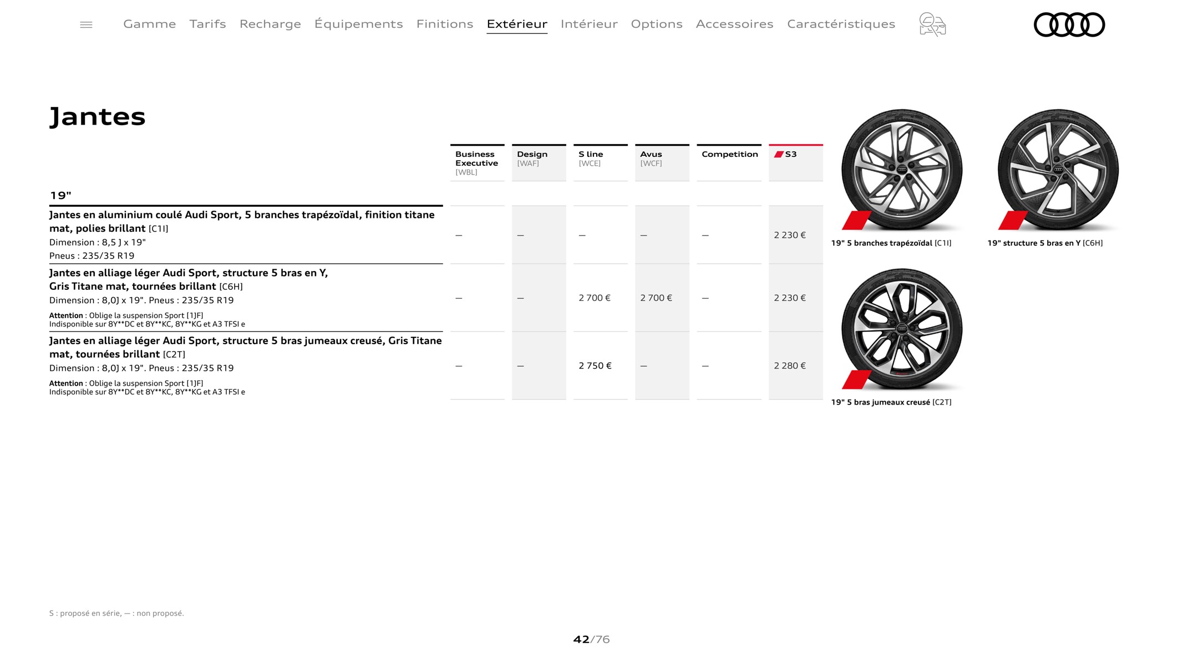This screenshot has width=1183, height=665.
Task: Click the 19" 5 branches trapézoïdal caption
Action: pyautogui.click(x=891, y=243)
